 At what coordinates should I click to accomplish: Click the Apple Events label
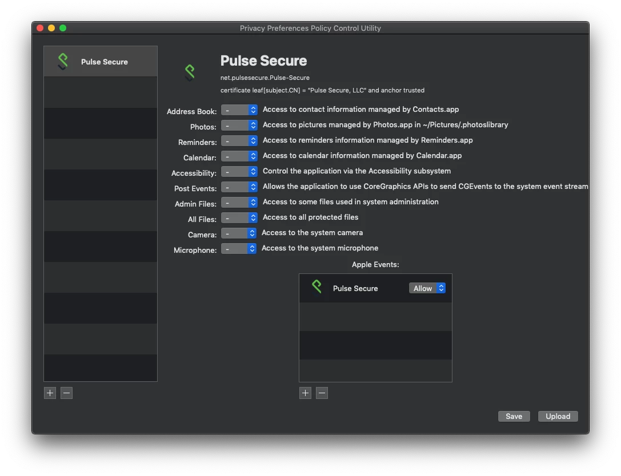[x=375, y=264]
